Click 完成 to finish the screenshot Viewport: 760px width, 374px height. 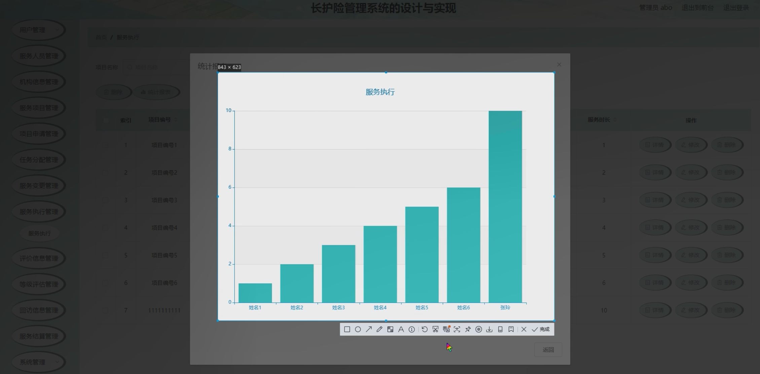[541, 329]
